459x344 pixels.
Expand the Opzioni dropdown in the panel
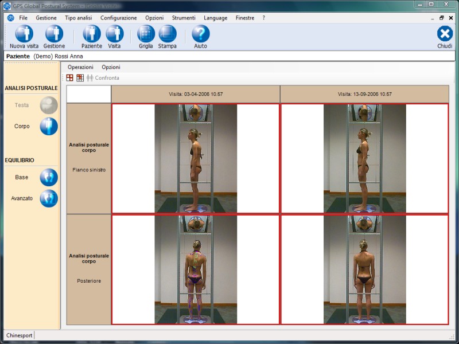(111, 67)
